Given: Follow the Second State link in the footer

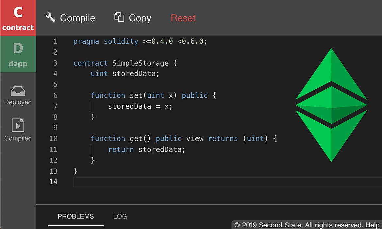Looking at the screenshot, I should (280, 225).
